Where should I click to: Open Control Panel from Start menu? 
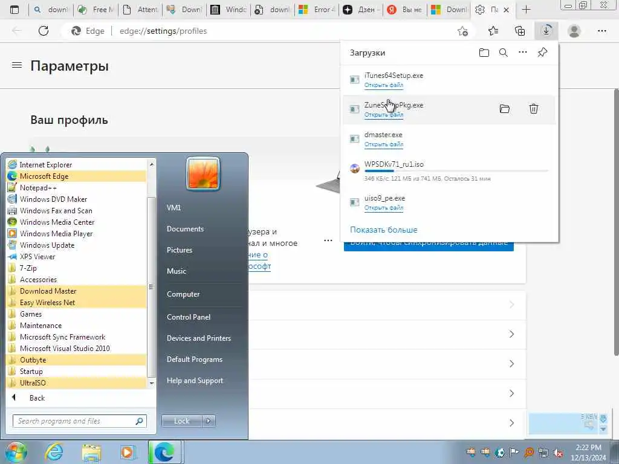[x=189, y=317]
